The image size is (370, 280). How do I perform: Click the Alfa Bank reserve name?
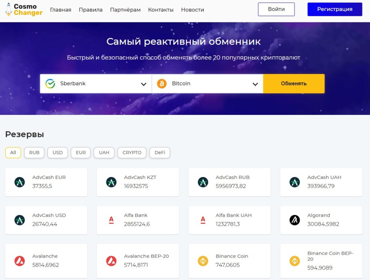click(136, 215)
